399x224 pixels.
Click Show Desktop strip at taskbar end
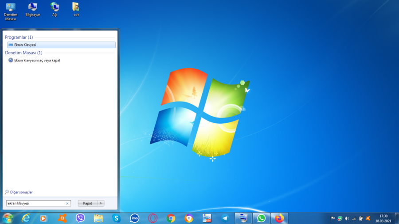(397, 218)
